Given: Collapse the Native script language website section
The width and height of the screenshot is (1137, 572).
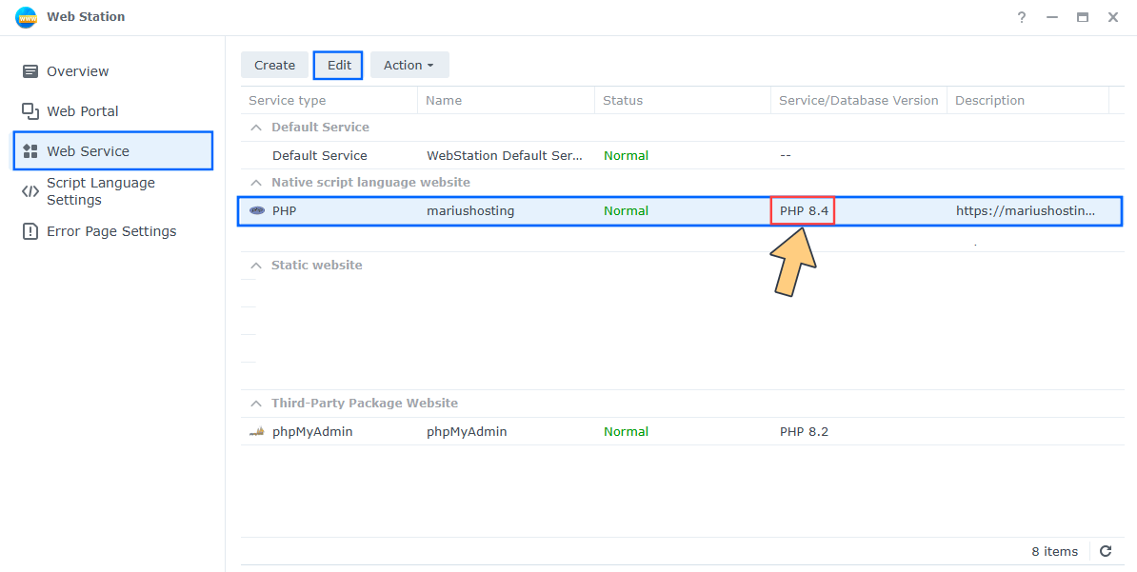Looking at the screenshot, I should click(255, 182).
